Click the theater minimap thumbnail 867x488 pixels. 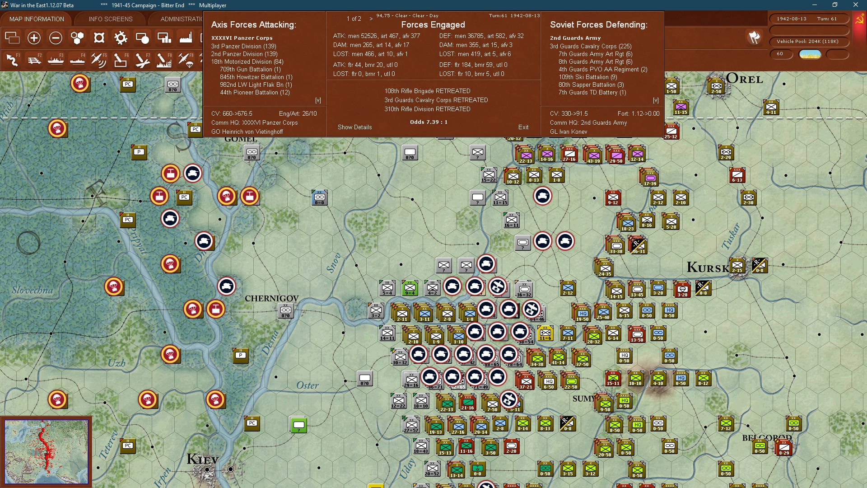[46, 451]
